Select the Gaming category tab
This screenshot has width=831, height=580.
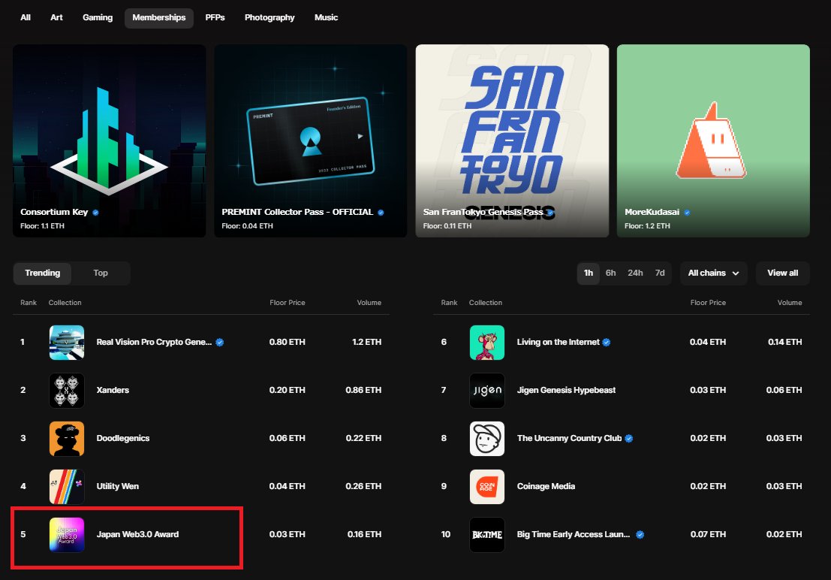[x=98, y=17]
